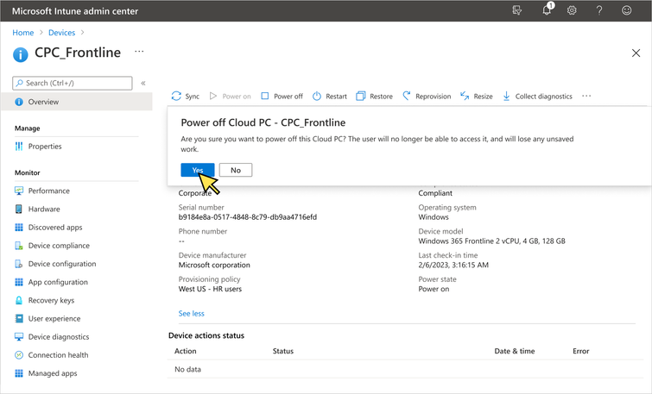Click the Restore toolbar icon
The width and height of the screenshot is (652, 394).
tap(360, 96)
